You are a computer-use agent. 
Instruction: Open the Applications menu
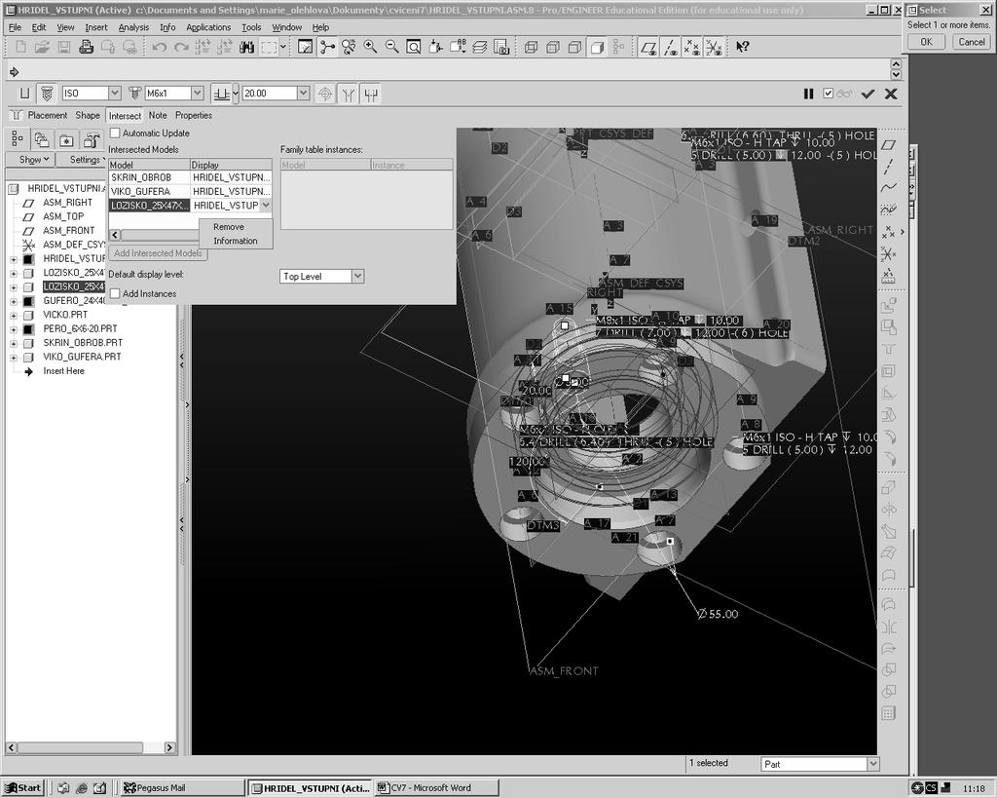(x=208, y=27)
